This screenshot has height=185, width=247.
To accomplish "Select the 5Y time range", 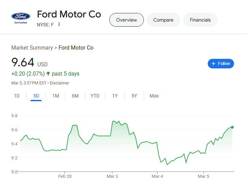I will [134, 96].
